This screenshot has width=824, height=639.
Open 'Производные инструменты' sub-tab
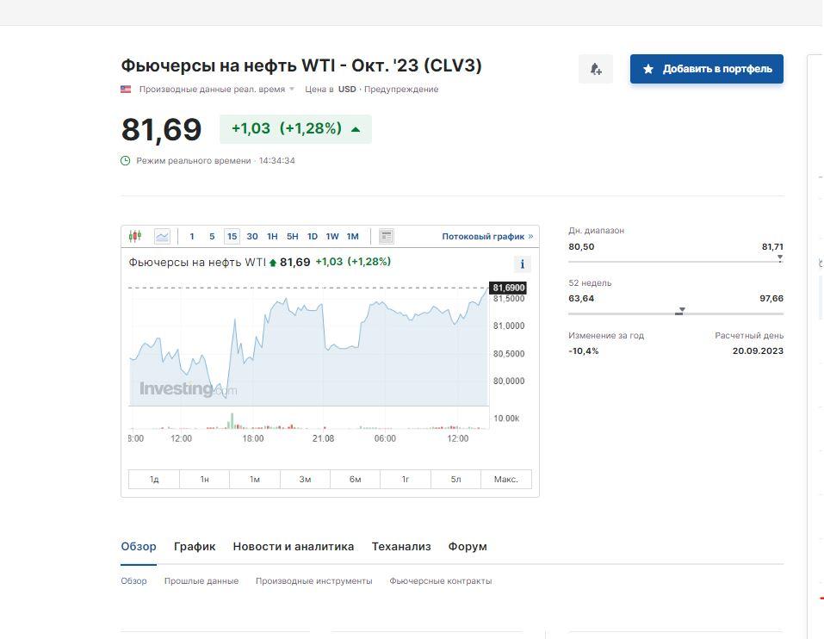click(x=313, y=580)
